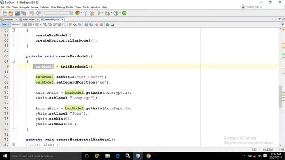Open the Run Project dropdown arrow

(x=103, y=13)
